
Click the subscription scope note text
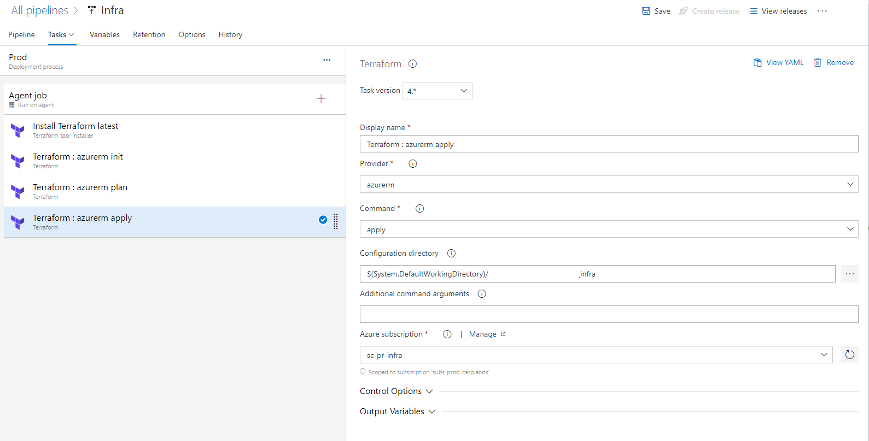428,372
